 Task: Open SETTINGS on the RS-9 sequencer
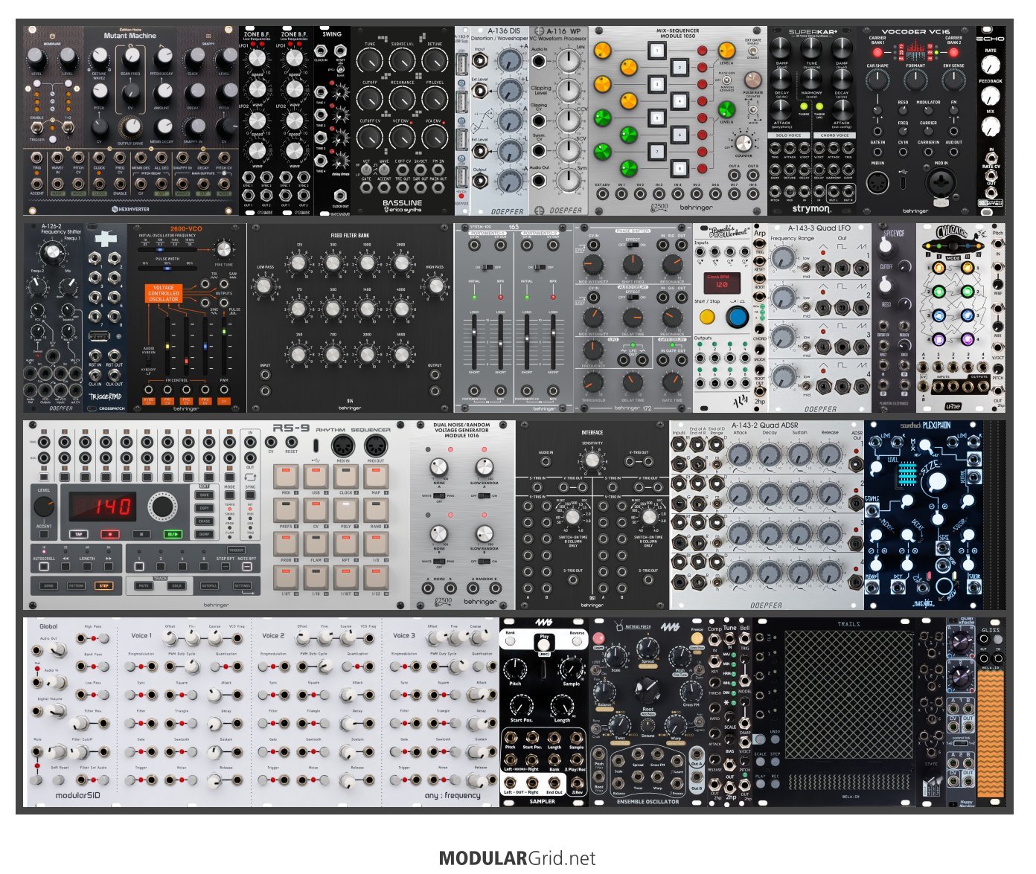click(242, 586)
